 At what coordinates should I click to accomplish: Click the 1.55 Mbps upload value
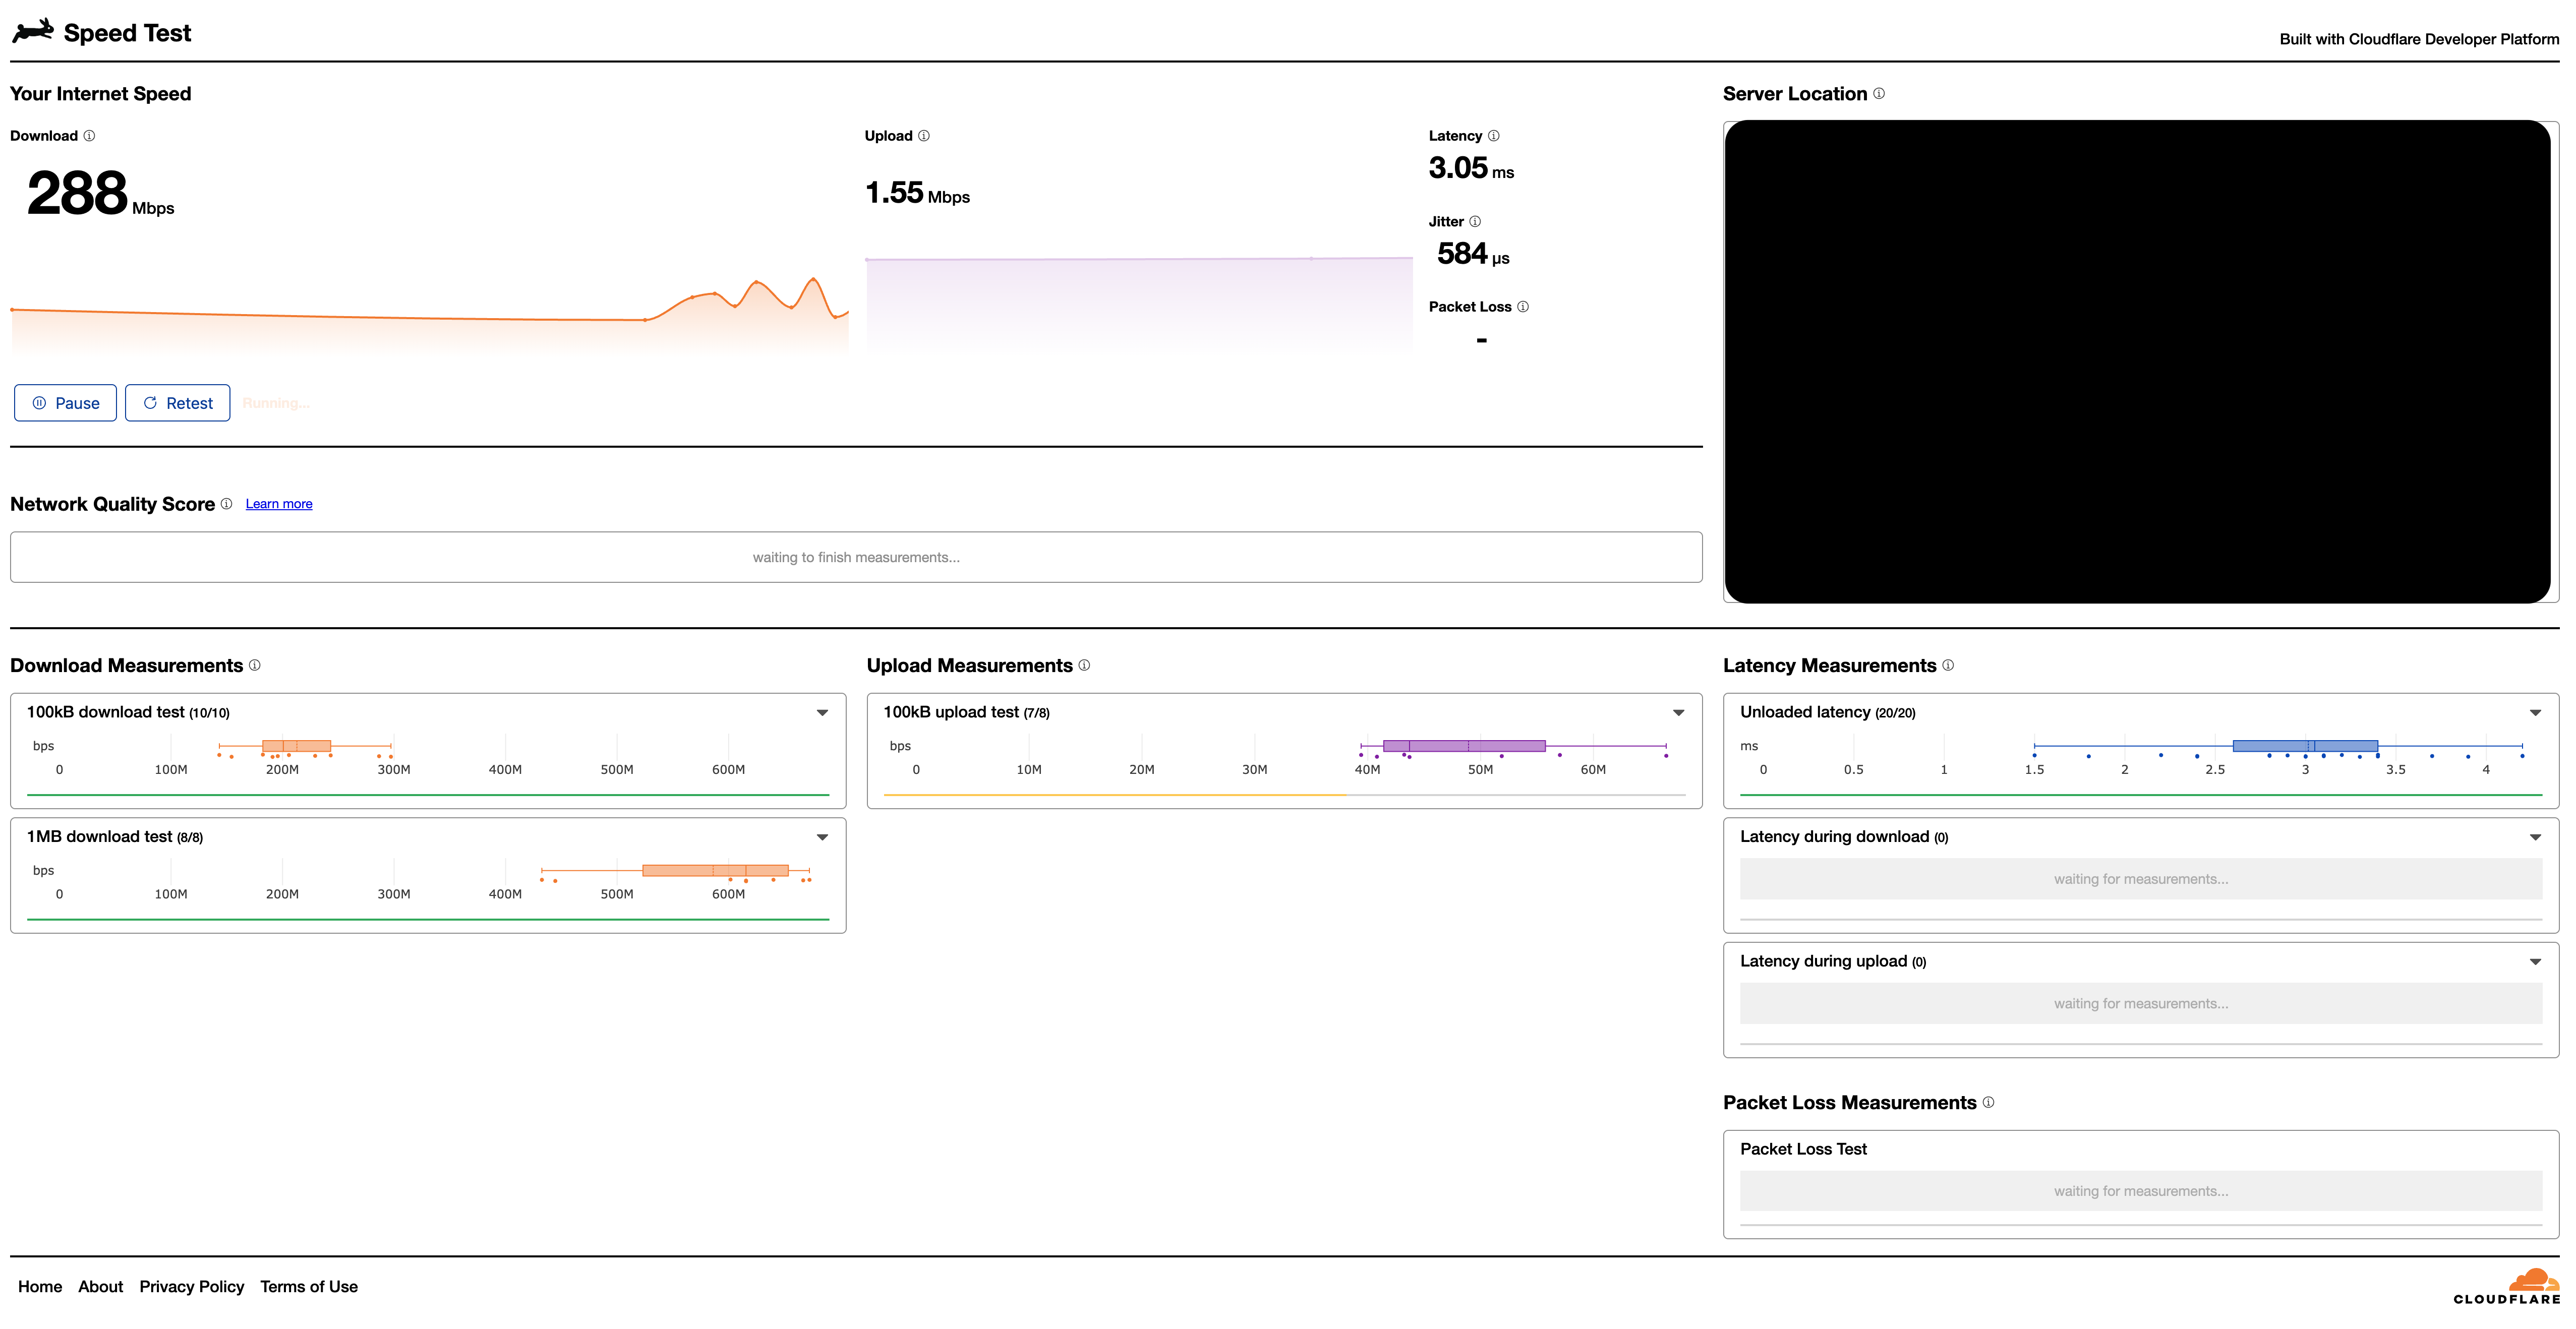click(917, 193)
